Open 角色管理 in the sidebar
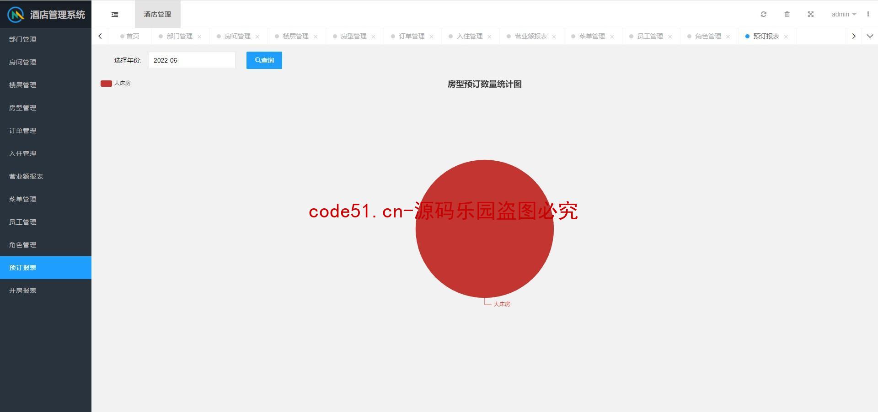This screenshot has width=878, height=412. pos(46,245)
